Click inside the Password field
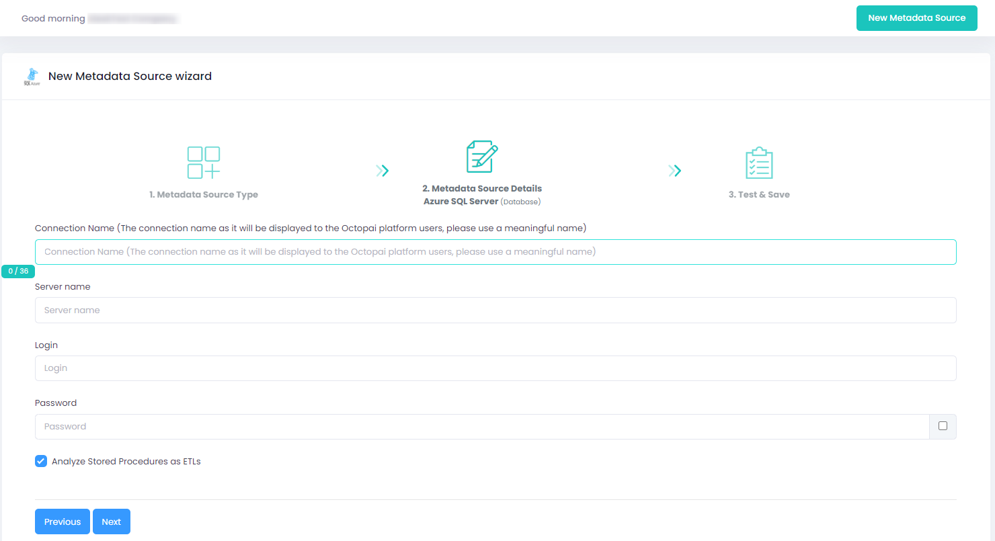 (x=482, y=427)
